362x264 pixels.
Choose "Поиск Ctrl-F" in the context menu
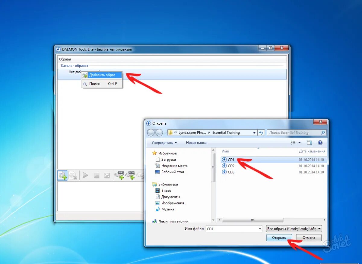[x=102, y=84]
